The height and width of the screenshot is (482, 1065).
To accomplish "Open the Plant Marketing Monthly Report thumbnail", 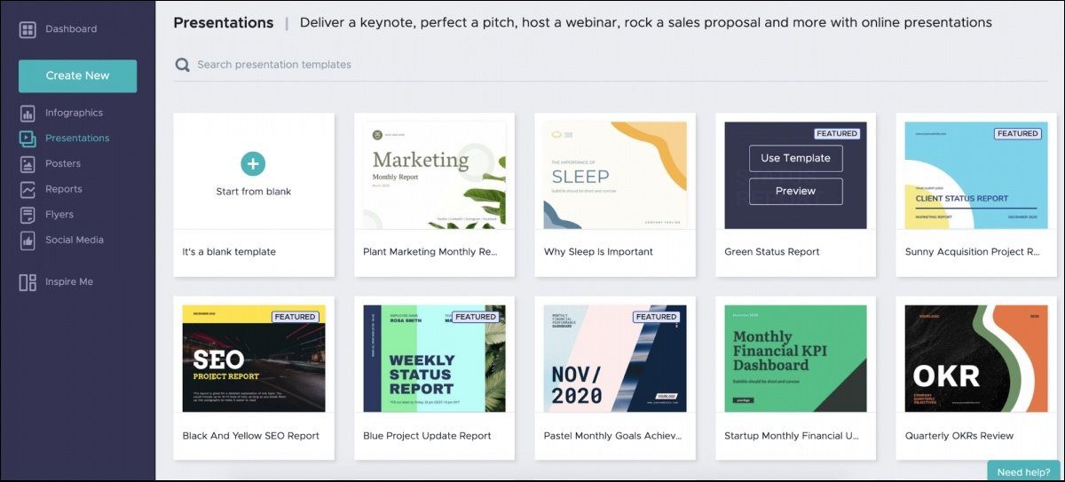I will tap(435, 176).
